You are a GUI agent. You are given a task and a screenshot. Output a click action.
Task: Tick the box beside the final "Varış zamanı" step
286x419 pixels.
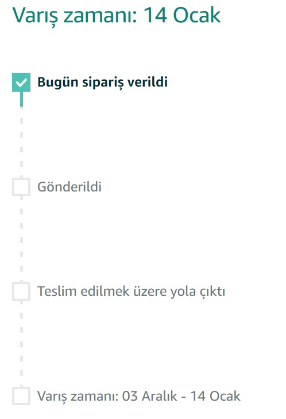21,395
